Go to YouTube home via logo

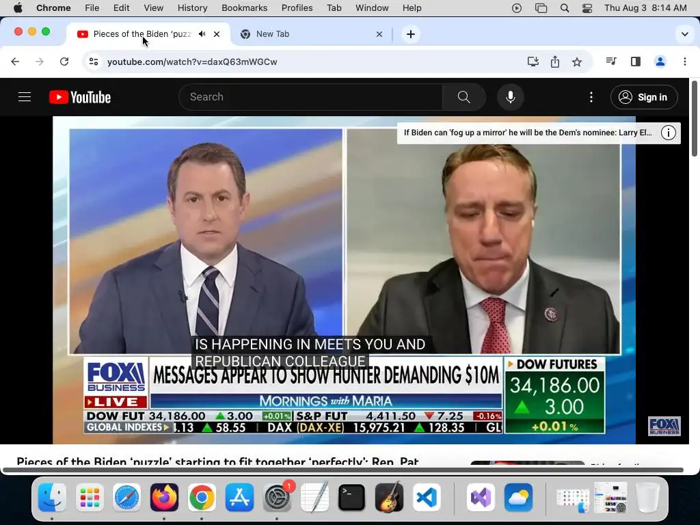(80, 97)
